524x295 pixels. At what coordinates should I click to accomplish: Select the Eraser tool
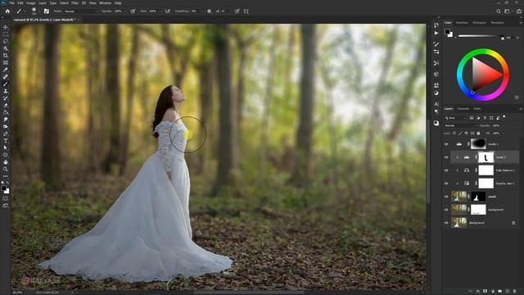coord(6,105)
